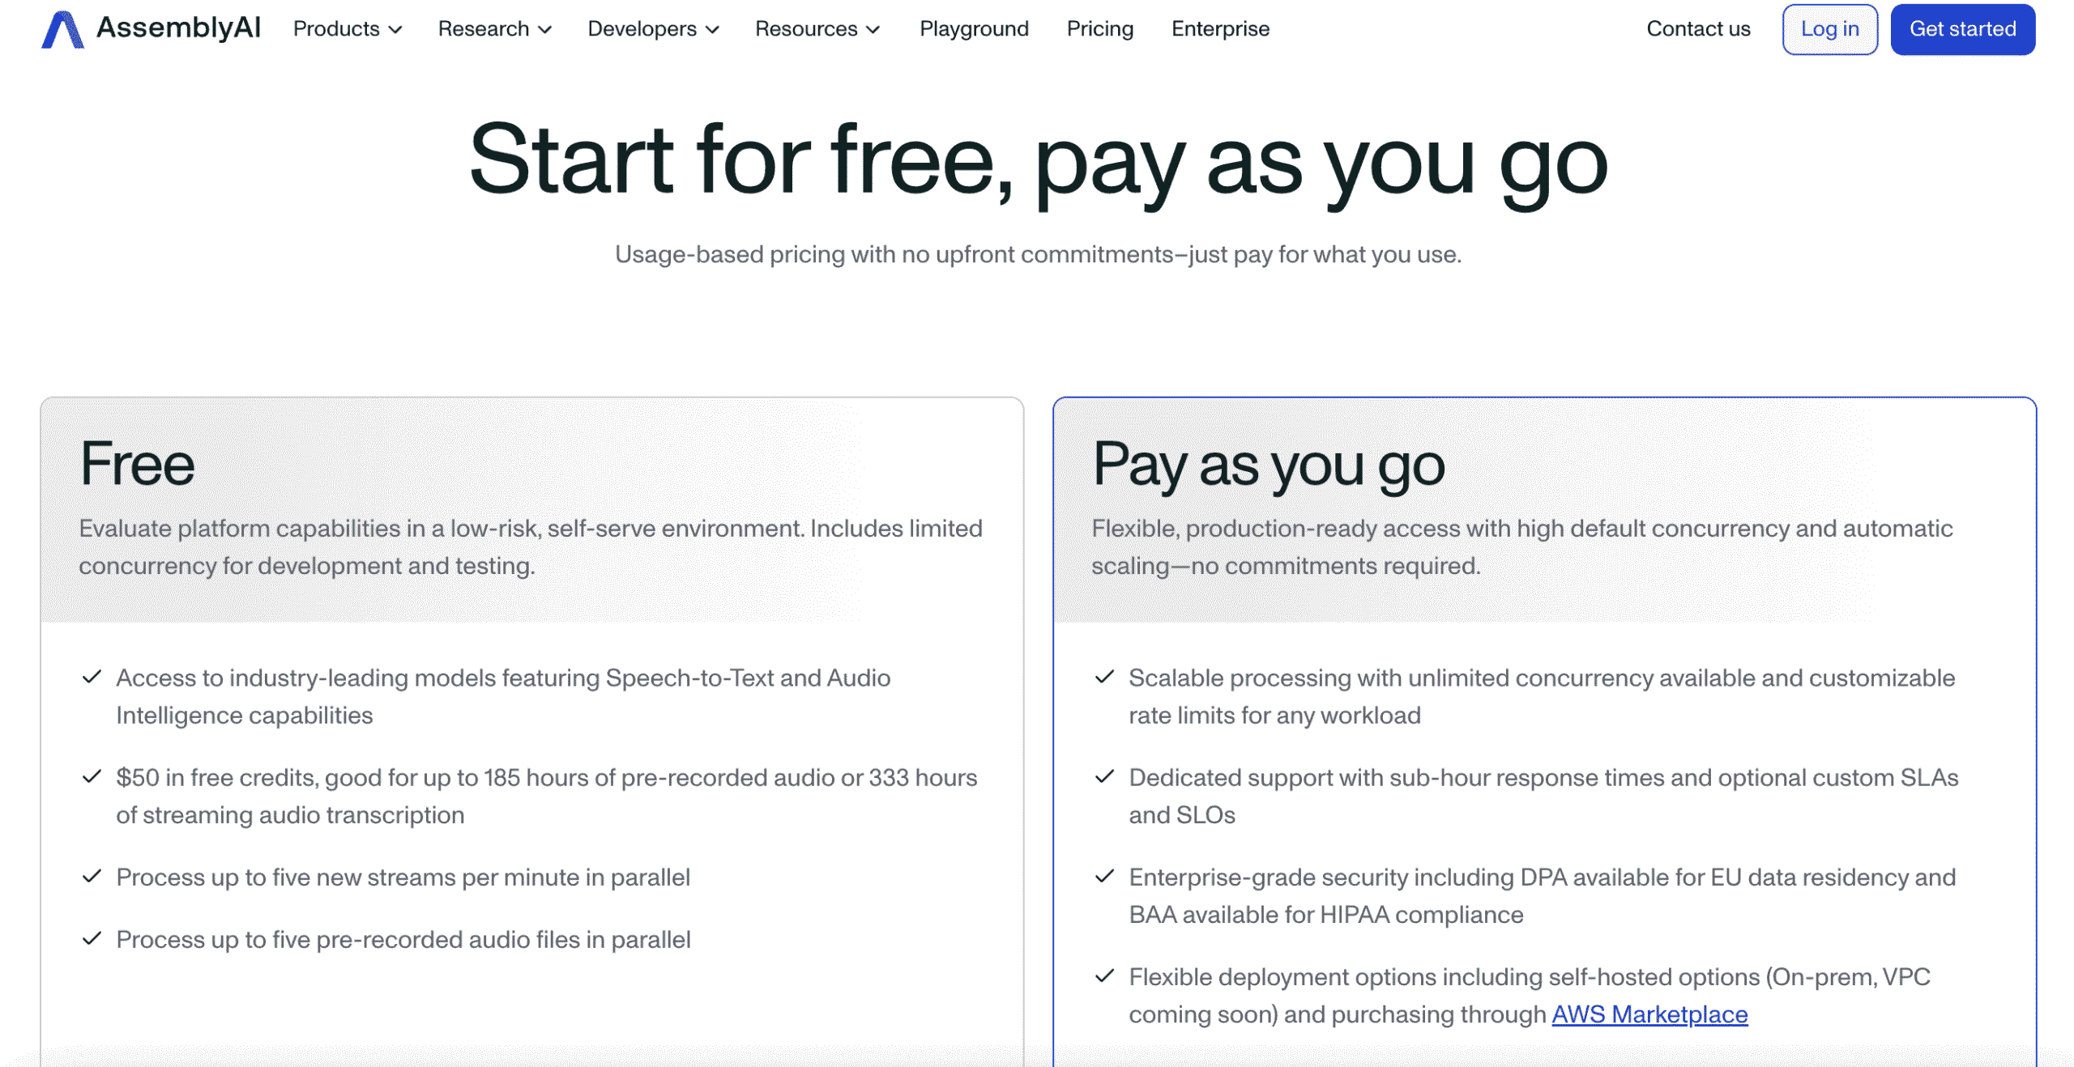2074x1067 pixels.
Task: Click 'Process up to five pre-recorded audio files' text
Action: tap(403, 939)
